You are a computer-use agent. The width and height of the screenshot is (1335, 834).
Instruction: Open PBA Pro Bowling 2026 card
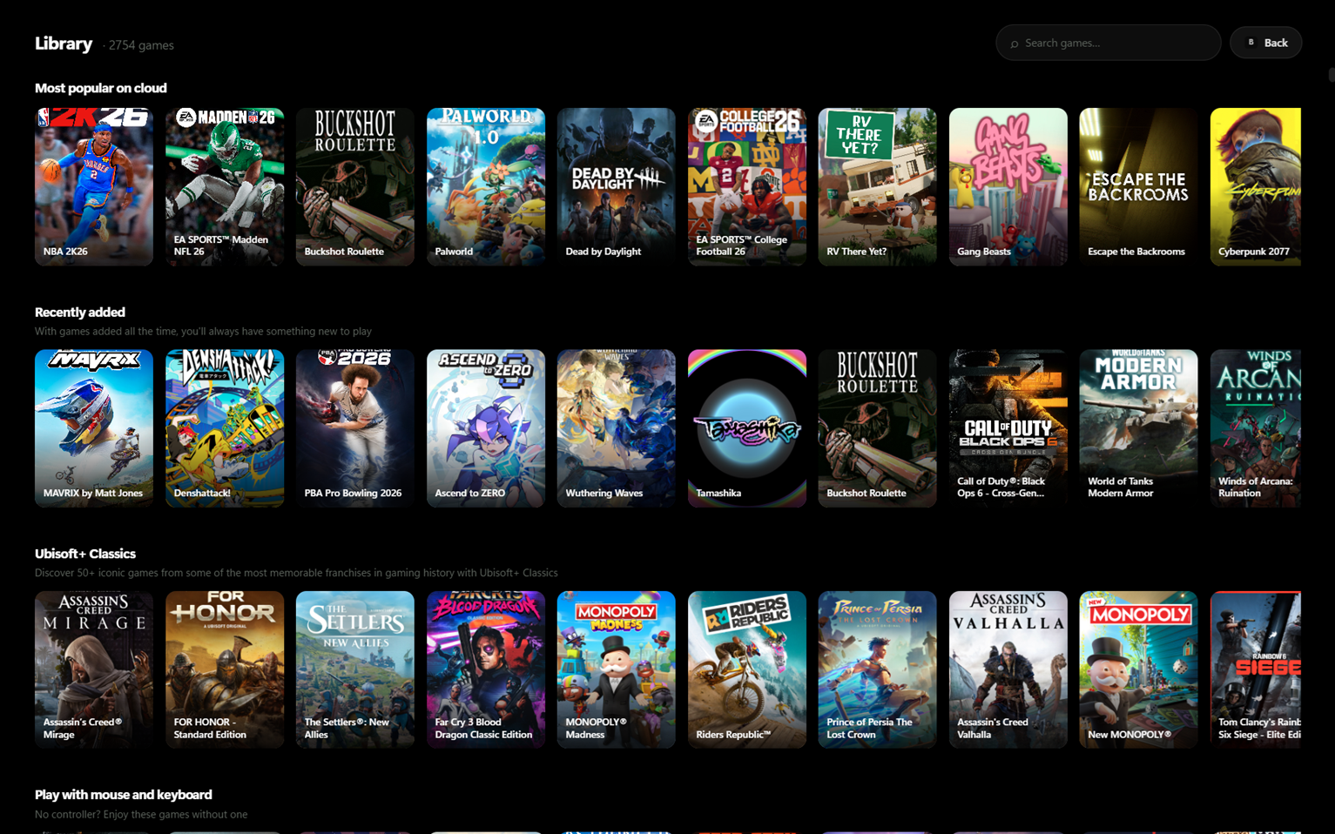(x=355, y=428)
